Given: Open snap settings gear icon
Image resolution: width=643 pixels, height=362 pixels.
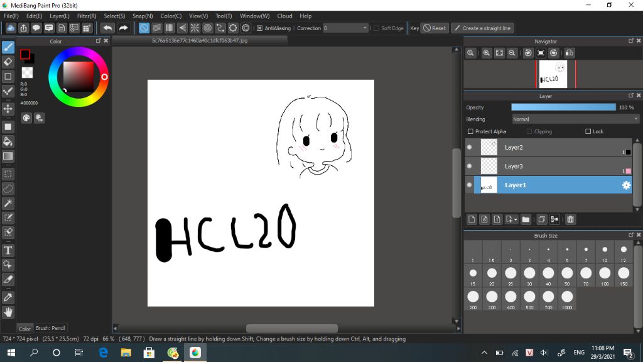Looking at the screenshot, I should click(x=246, y=28).
